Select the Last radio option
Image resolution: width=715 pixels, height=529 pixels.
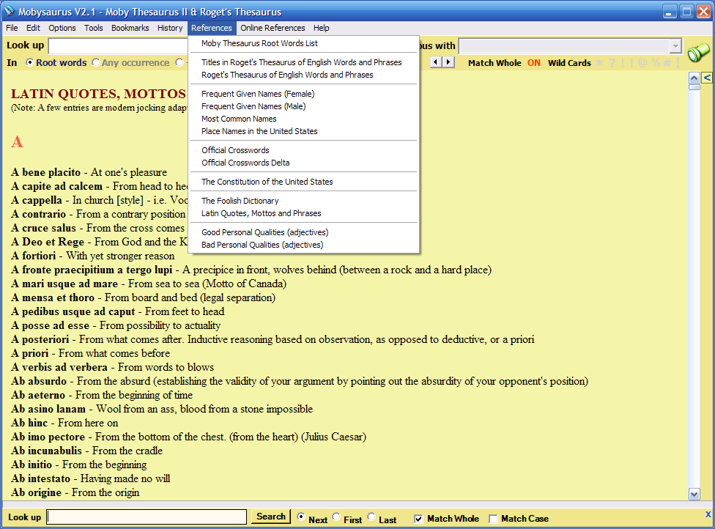(x=371, y=517)
